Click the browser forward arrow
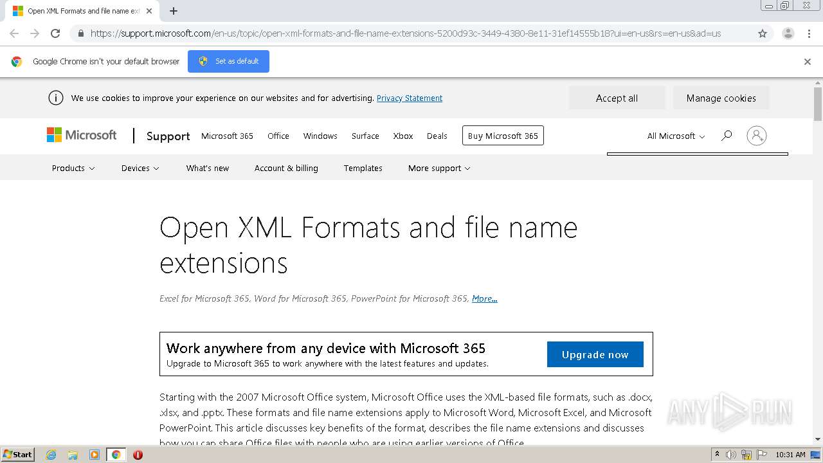This screenshot has height=463, width=823. pos(35,33)
